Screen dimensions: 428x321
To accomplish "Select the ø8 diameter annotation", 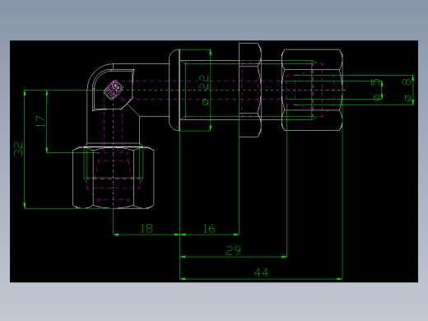I will 407,90.
